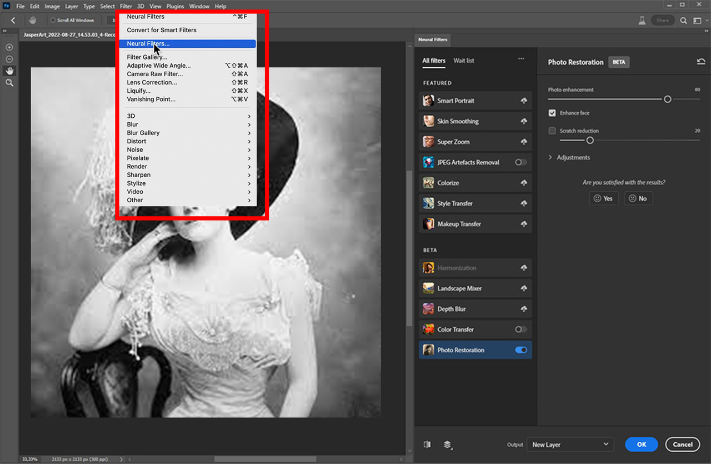The height and width of the screenshot is (464, 711).
Task: Select the Zoom tool in the toolbar
Action: click(9, 82)
